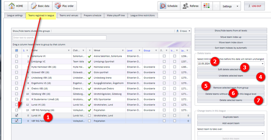The image size is (271, 140).
Task: Click the green check mark in the Sollentuna VK row
Action: click(x=89, y=56)
